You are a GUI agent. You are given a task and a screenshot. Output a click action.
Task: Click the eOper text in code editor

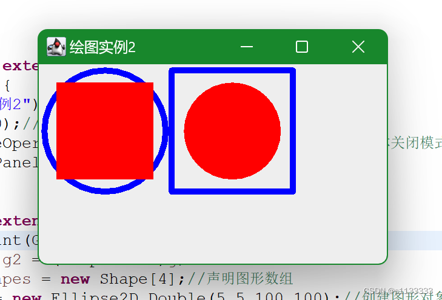19,144
